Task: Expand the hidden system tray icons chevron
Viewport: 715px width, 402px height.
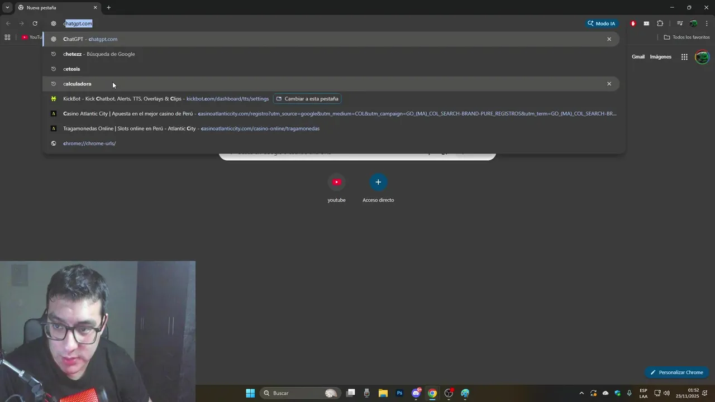Action: pyautogui.click(x=581, y=393)
